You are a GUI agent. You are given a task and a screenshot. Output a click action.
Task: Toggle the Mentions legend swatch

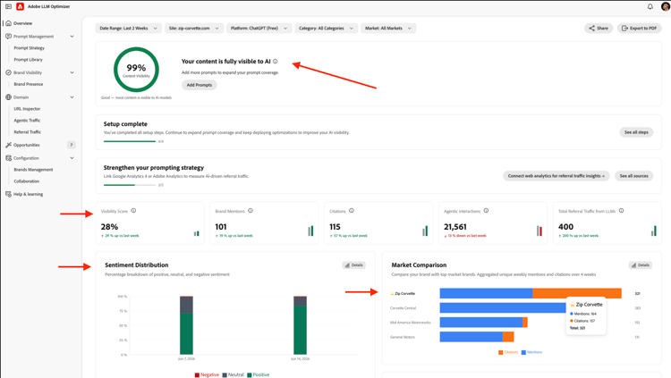point(523,352)
